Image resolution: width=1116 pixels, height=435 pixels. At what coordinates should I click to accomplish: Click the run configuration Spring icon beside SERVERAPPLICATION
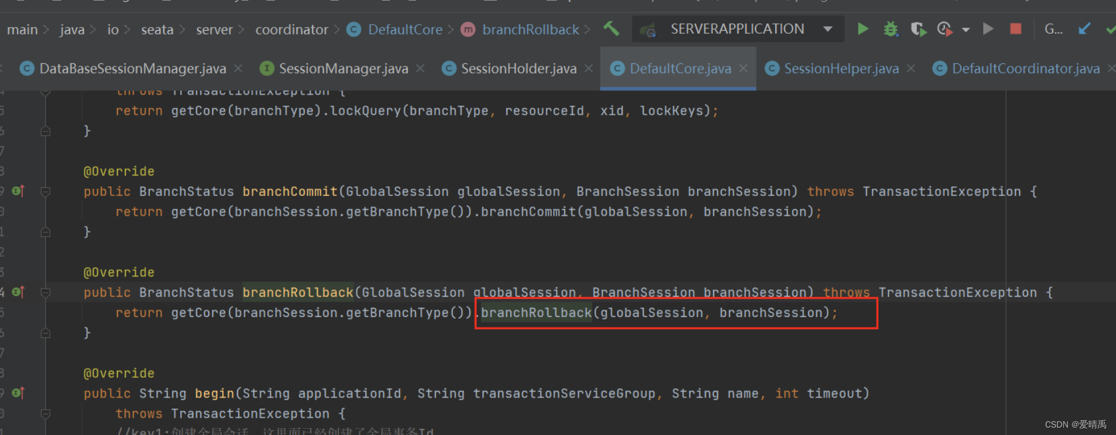(648, 29)
